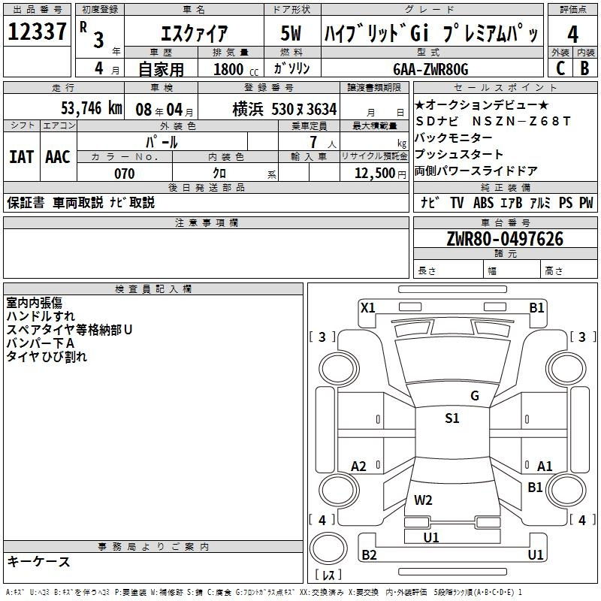
Task: Click the overall evaluation score 4
Action: click(x=572, y=34)
